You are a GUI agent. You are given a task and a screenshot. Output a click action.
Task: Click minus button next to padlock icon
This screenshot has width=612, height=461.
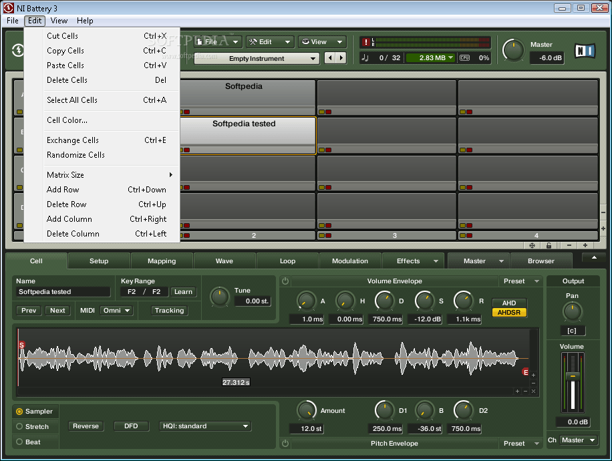click(569, 245)
